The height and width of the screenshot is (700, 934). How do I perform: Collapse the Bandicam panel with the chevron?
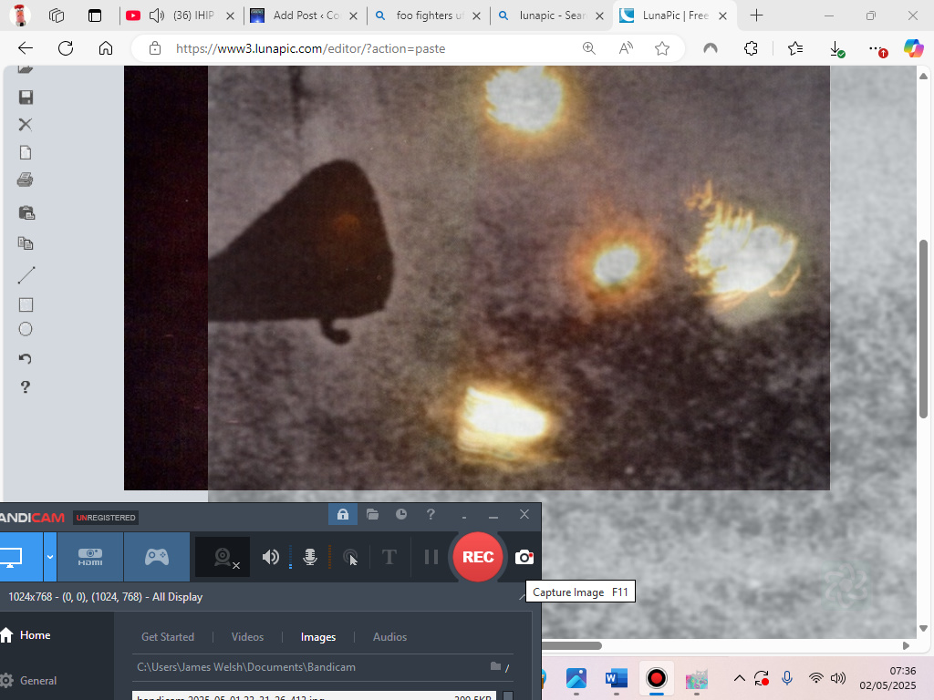(x=523, y=596)
